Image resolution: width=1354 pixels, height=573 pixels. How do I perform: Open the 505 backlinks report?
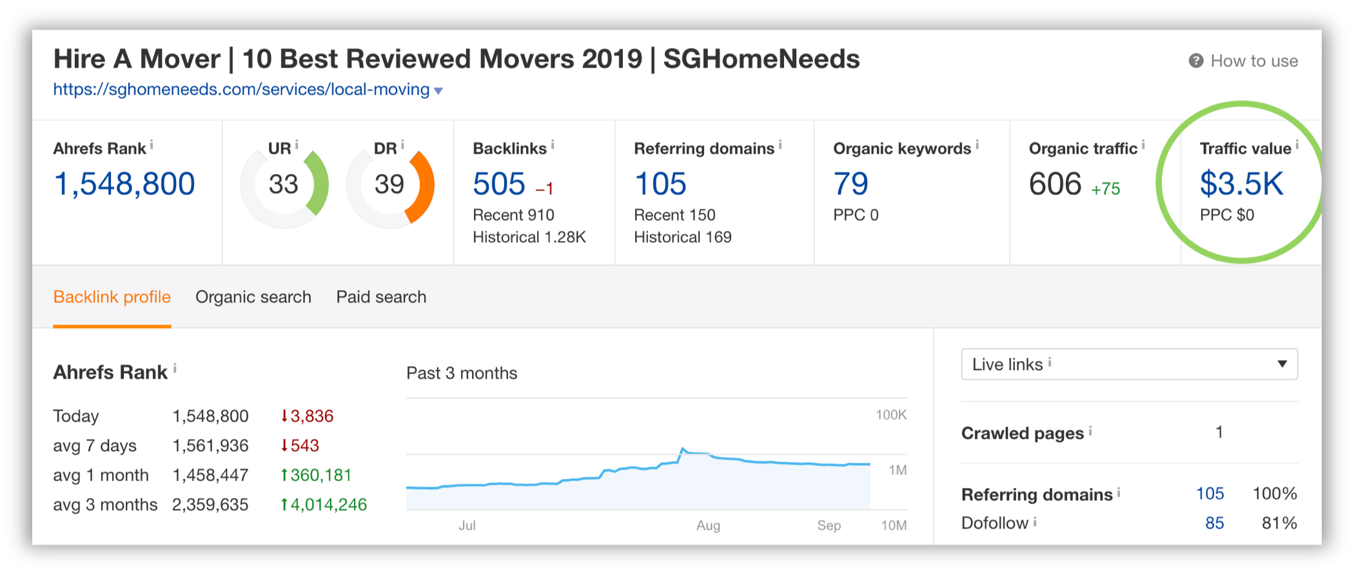tap(499, 184)
